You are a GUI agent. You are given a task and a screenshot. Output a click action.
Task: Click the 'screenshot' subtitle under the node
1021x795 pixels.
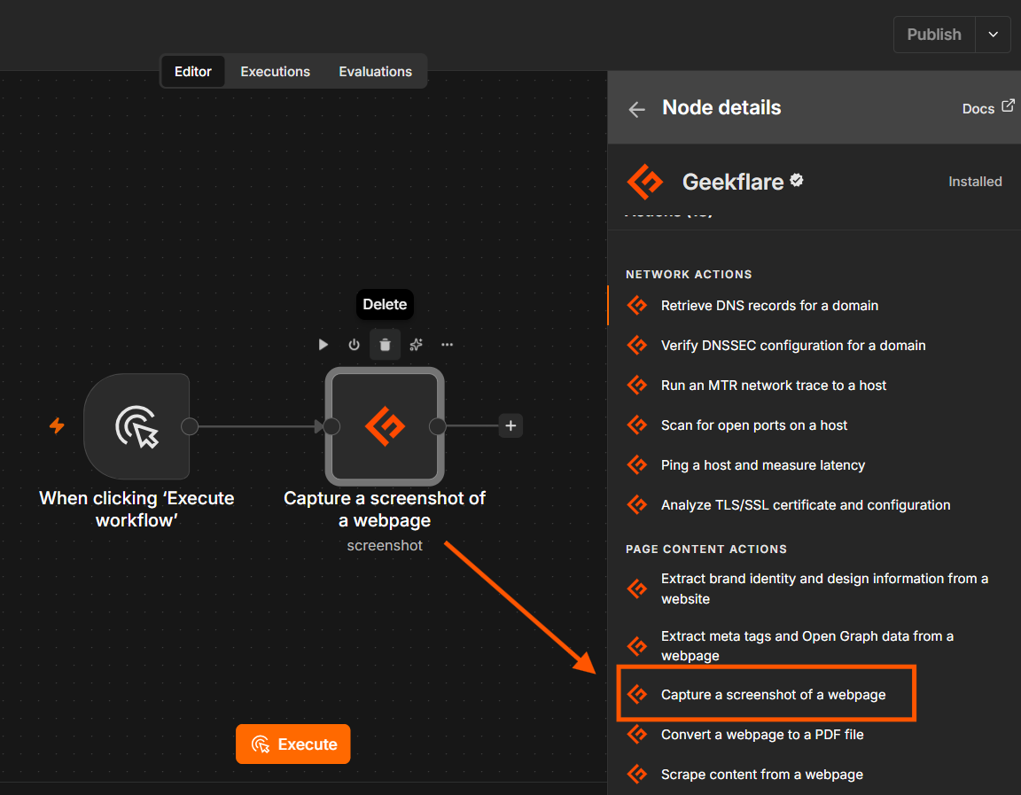point(385,546)
